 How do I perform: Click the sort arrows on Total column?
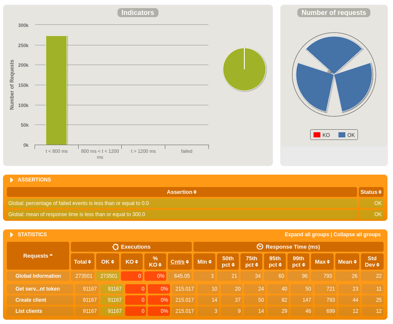[x=89, y=262]
